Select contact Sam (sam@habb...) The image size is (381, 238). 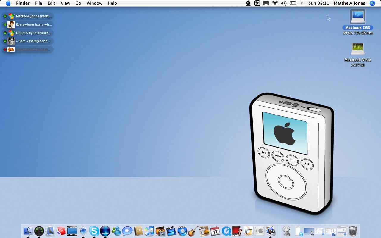point(28,41)
